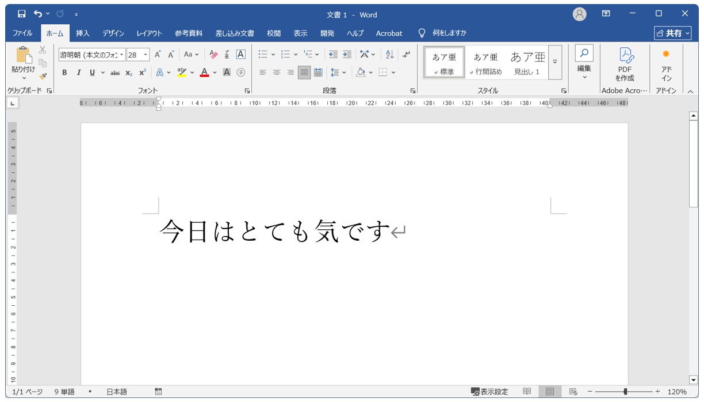Undo the last action
The image size is (704, 402).
(x=38, y=13)
